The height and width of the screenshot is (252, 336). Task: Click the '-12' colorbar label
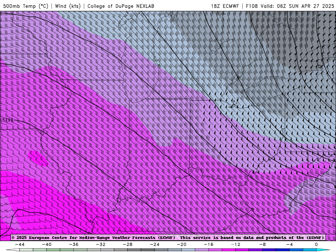tap(236, 244)
